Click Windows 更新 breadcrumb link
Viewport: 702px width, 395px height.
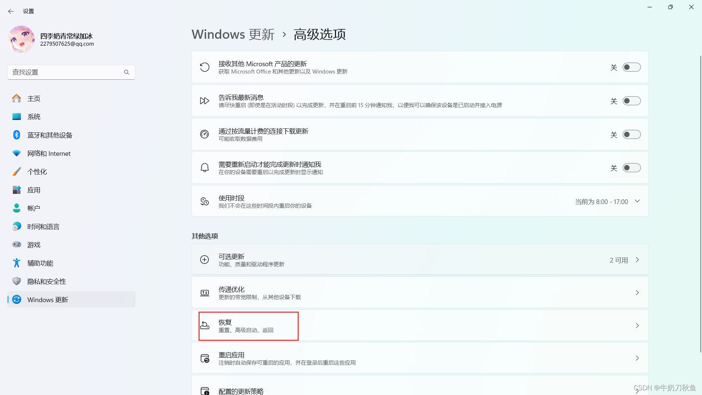233,34
